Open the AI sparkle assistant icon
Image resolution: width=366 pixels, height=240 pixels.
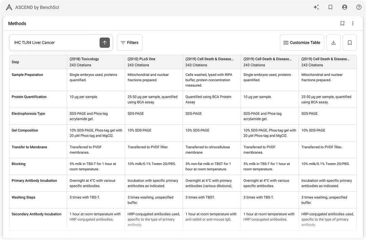316,7
